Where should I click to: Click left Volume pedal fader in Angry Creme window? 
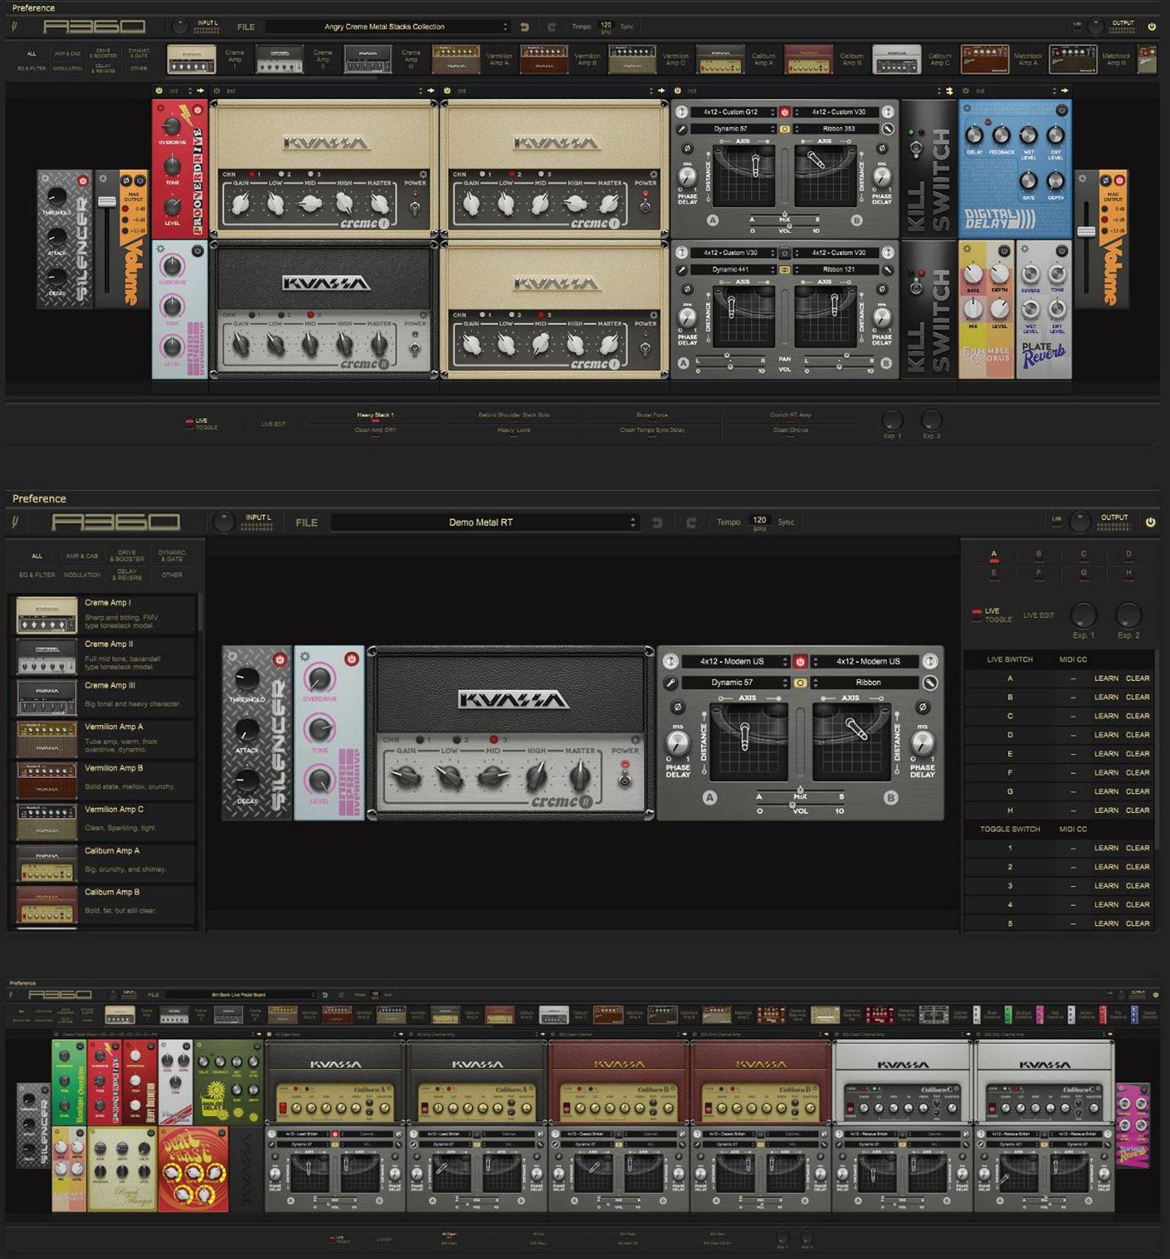tap(107, 201)
